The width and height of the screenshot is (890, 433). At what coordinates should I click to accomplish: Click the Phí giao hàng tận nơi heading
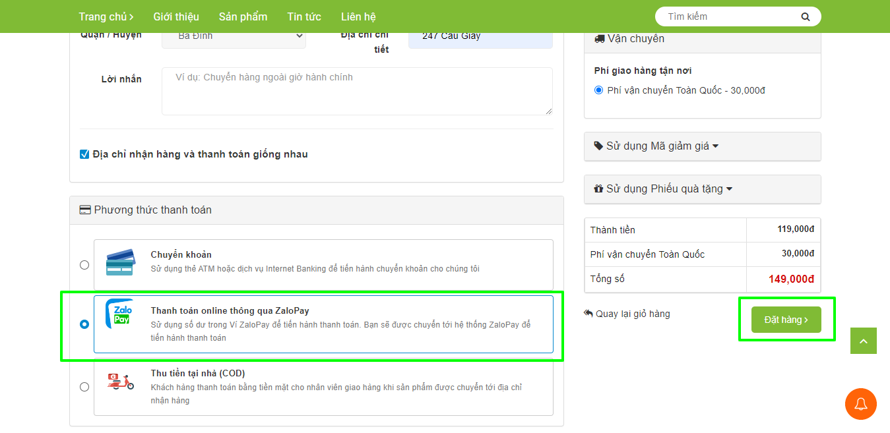[x=643, y=71]
